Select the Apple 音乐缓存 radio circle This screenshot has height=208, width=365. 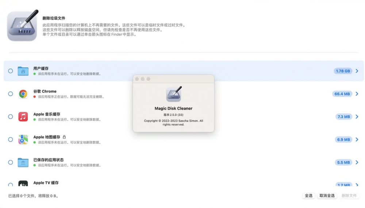pos(11,116)
